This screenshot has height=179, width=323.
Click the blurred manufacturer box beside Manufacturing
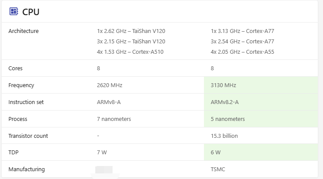click(104, 169)
